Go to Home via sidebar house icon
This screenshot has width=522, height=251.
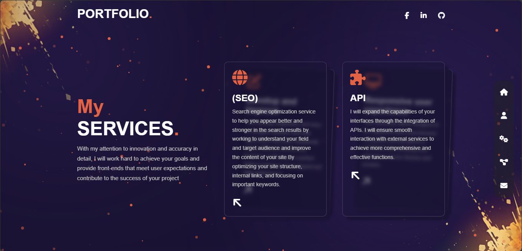504,92
